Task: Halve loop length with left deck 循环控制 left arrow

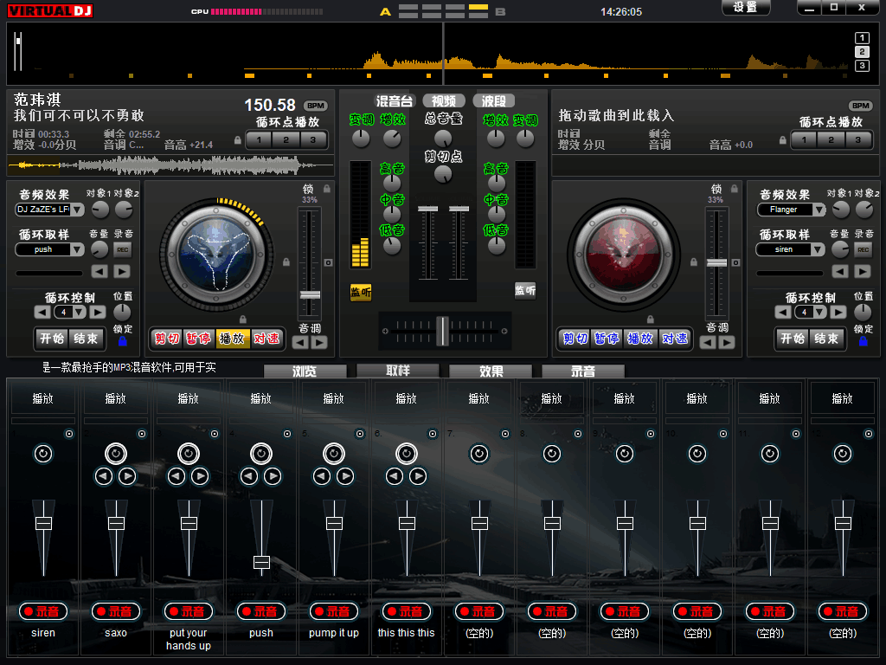Action: [x=42, y=312]
